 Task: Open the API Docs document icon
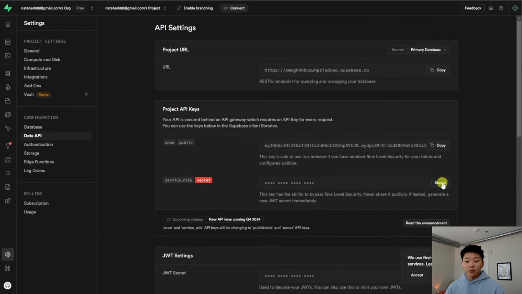tap(8, 187)
